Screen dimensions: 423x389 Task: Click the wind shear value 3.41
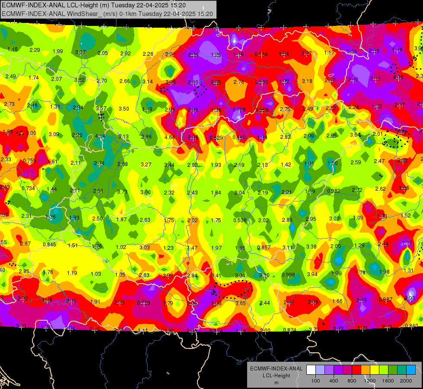pos(216,276)
